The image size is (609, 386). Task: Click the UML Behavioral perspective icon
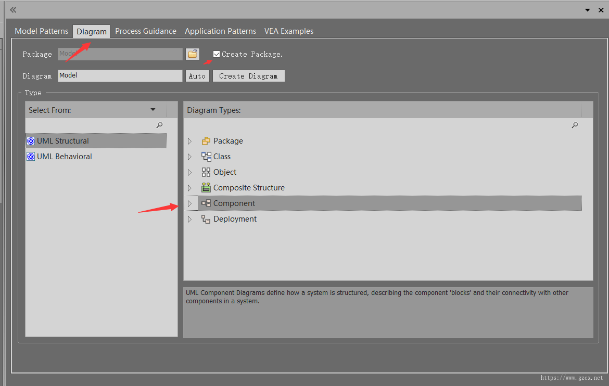(x=31, y=157)
